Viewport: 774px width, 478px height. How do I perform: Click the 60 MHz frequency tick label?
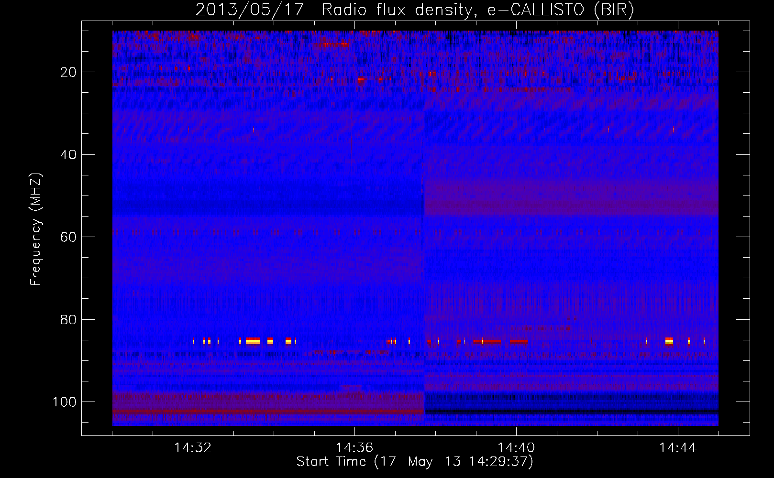(x=68, y=237)
